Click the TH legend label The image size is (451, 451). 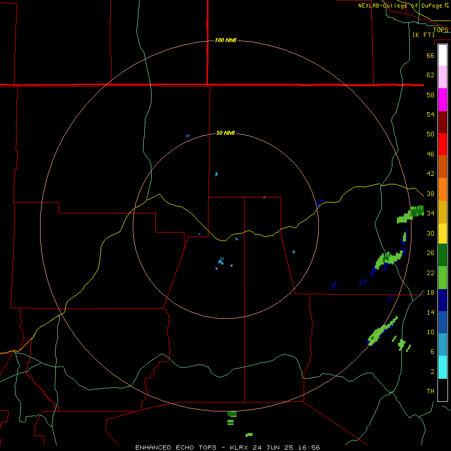(x=430, y=391)
